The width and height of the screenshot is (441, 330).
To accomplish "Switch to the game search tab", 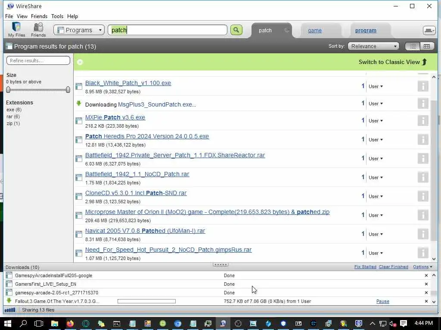I will [315, 31].
